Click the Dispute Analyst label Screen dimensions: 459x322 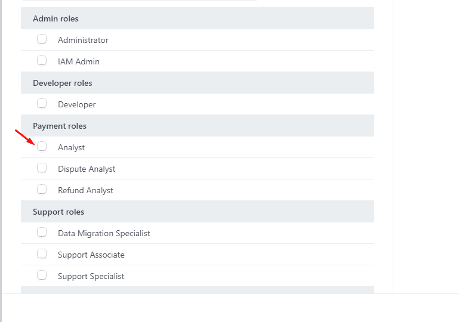(x=87, y=169)
